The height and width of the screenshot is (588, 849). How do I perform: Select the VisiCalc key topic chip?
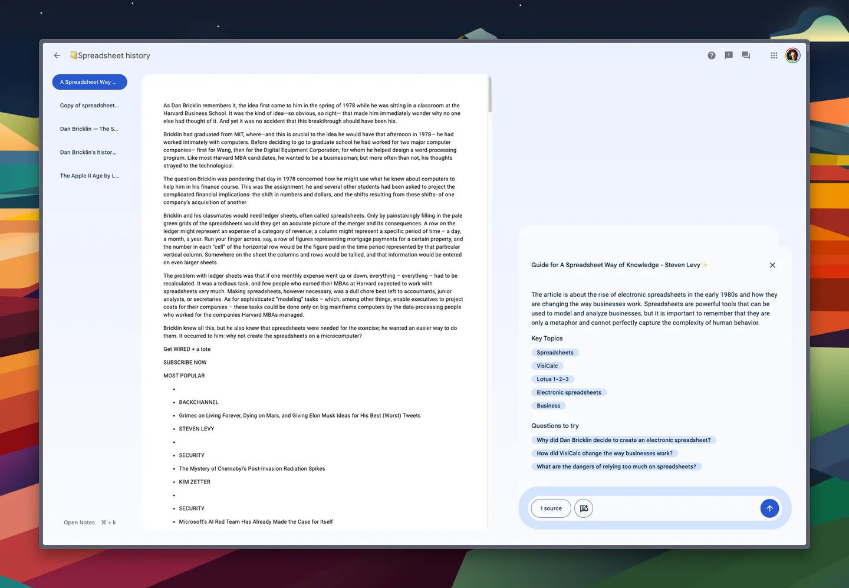(547, 366)
